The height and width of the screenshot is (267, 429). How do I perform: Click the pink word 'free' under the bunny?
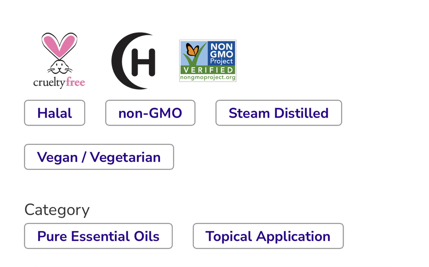coord(75,82)
